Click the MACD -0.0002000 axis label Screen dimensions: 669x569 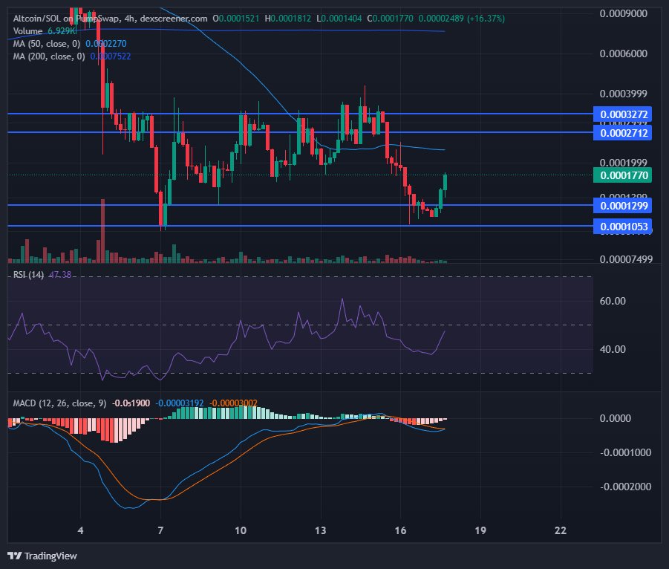[x=625, y=487]
